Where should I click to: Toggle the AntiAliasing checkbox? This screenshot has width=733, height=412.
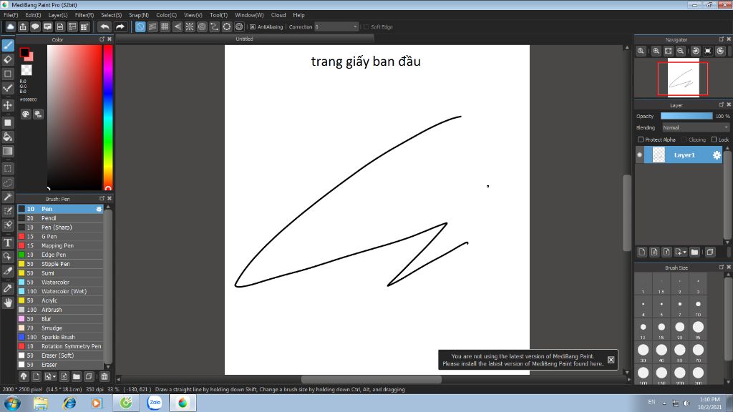(x=253, y=27)
